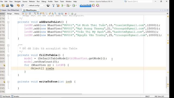Screen dimensions: 174x98
Task: Click the Profile Project toolbar icon
Action: point(74,5)
